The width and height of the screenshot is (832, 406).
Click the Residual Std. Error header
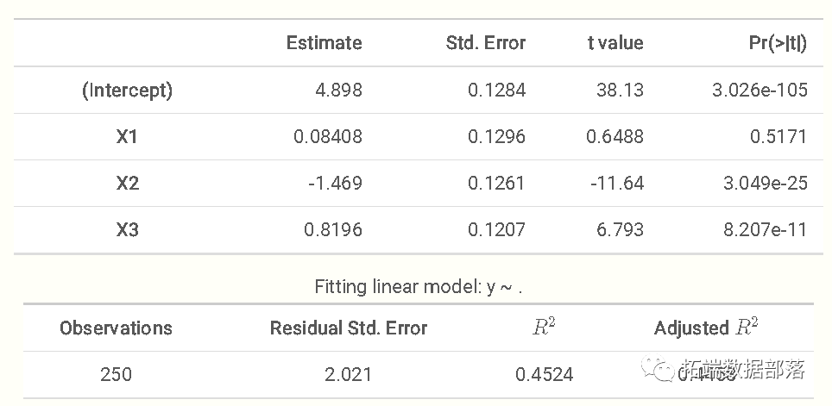tap(348, 328)
